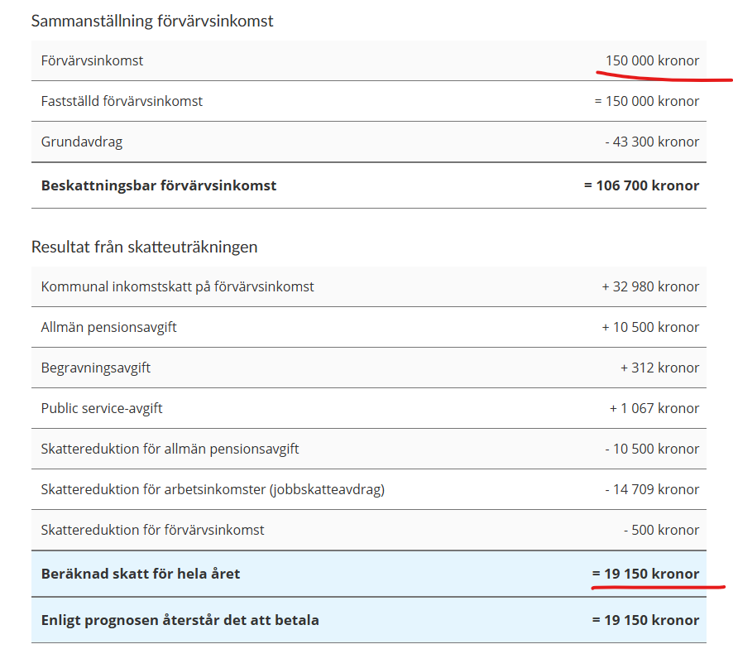Click the + 312 kronor amount

[x=659, y=368]
